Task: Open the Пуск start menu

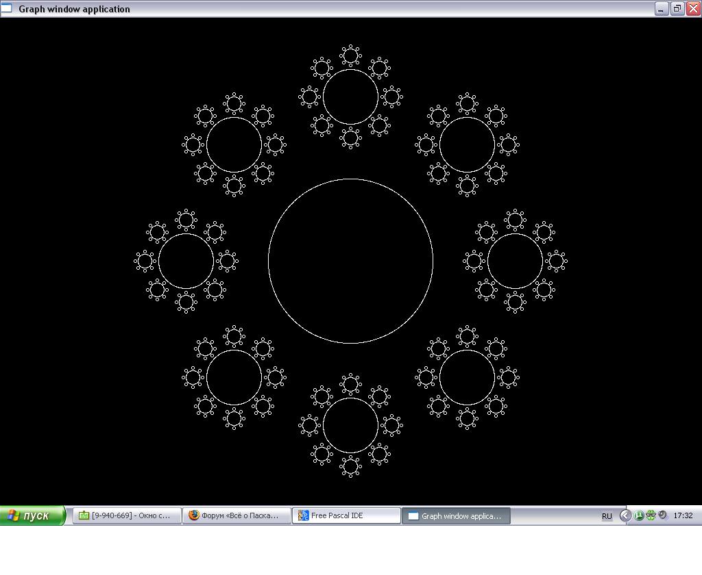Action: pyautogui.click(x=32, y=515)
